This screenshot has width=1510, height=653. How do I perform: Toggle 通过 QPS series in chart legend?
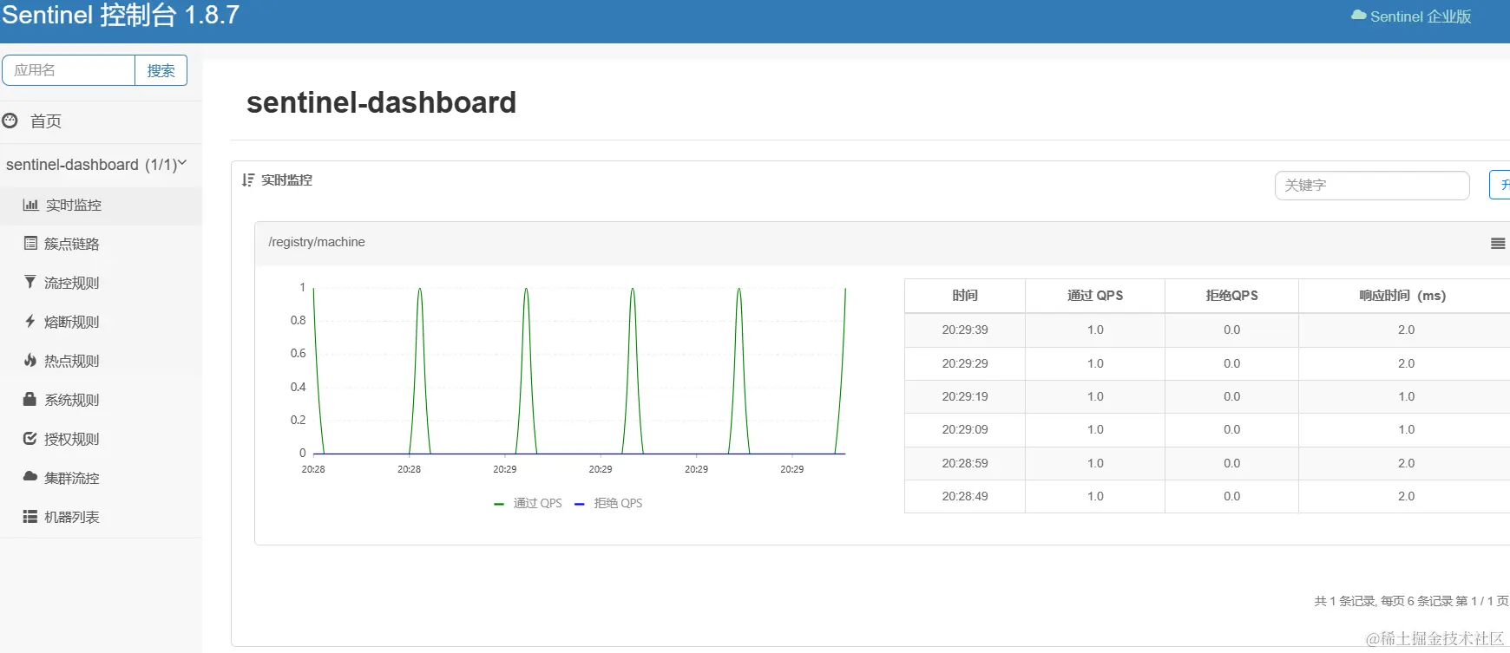(x=528, y=503)
